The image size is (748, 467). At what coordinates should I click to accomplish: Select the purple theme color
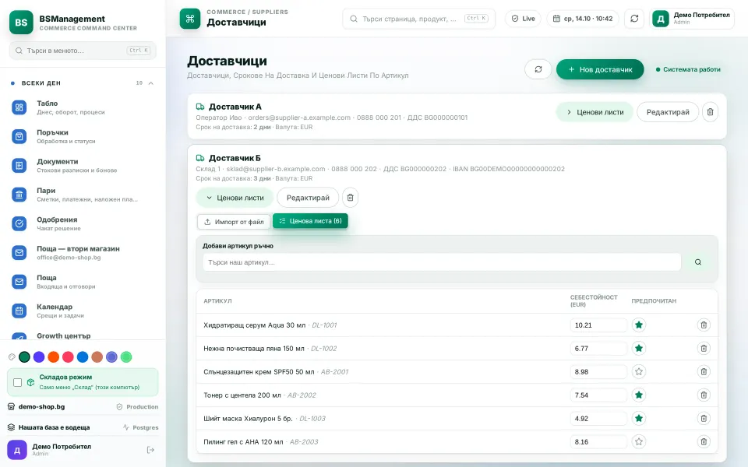(x=39, y=357)
